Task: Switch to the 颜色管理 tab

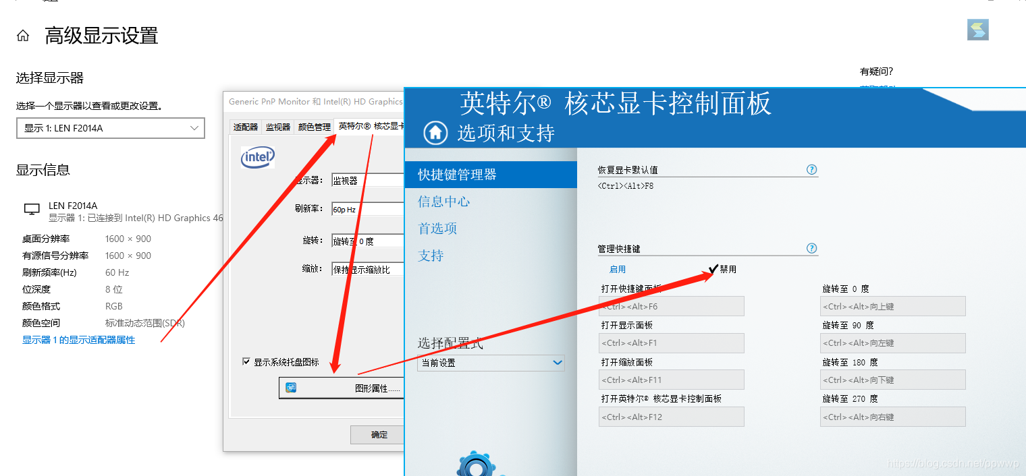Action: point(315,127)
